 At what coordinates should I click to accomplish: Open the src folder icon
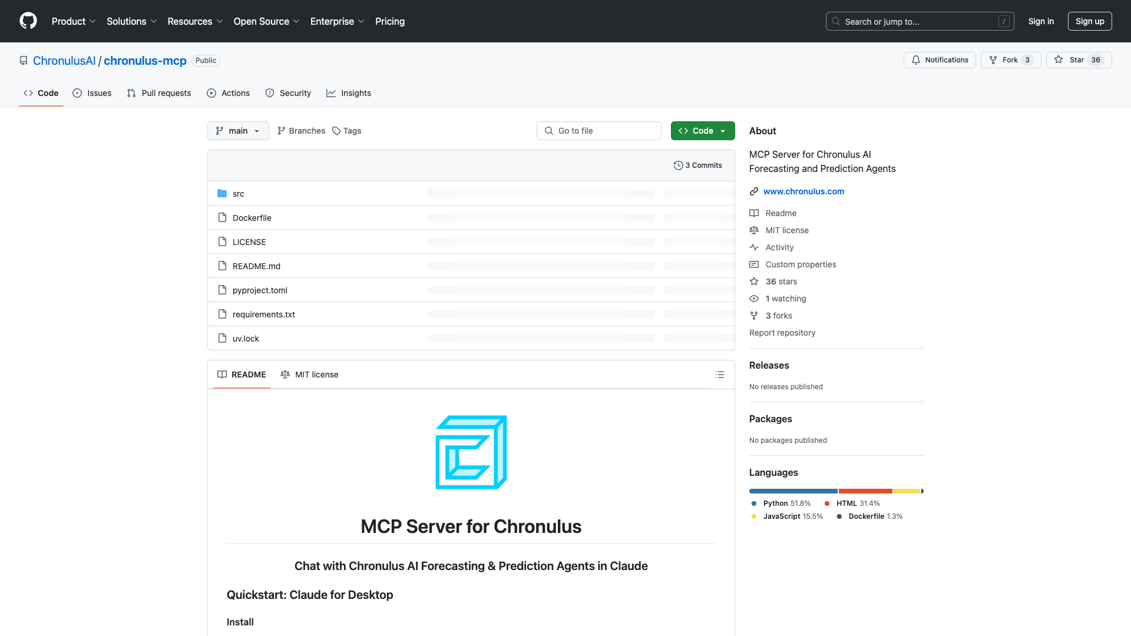222,193
